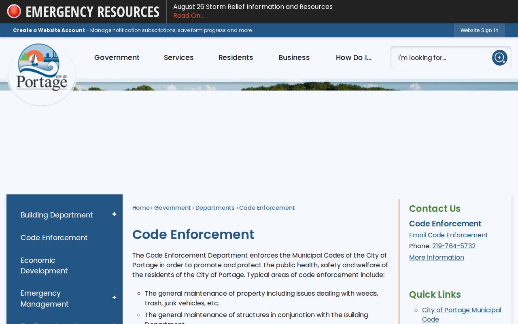Click More Information contact link
This screenshot has width=518, height=324.
[x=437, y=258]
